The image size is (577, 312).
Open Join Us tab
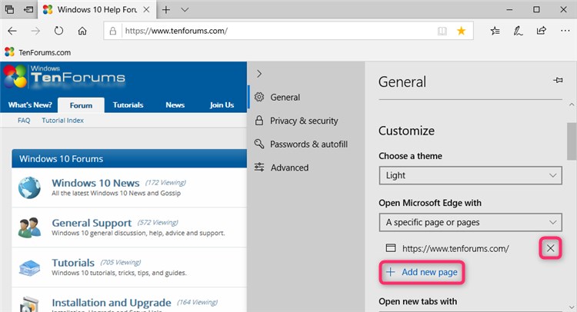click(222, 105)
